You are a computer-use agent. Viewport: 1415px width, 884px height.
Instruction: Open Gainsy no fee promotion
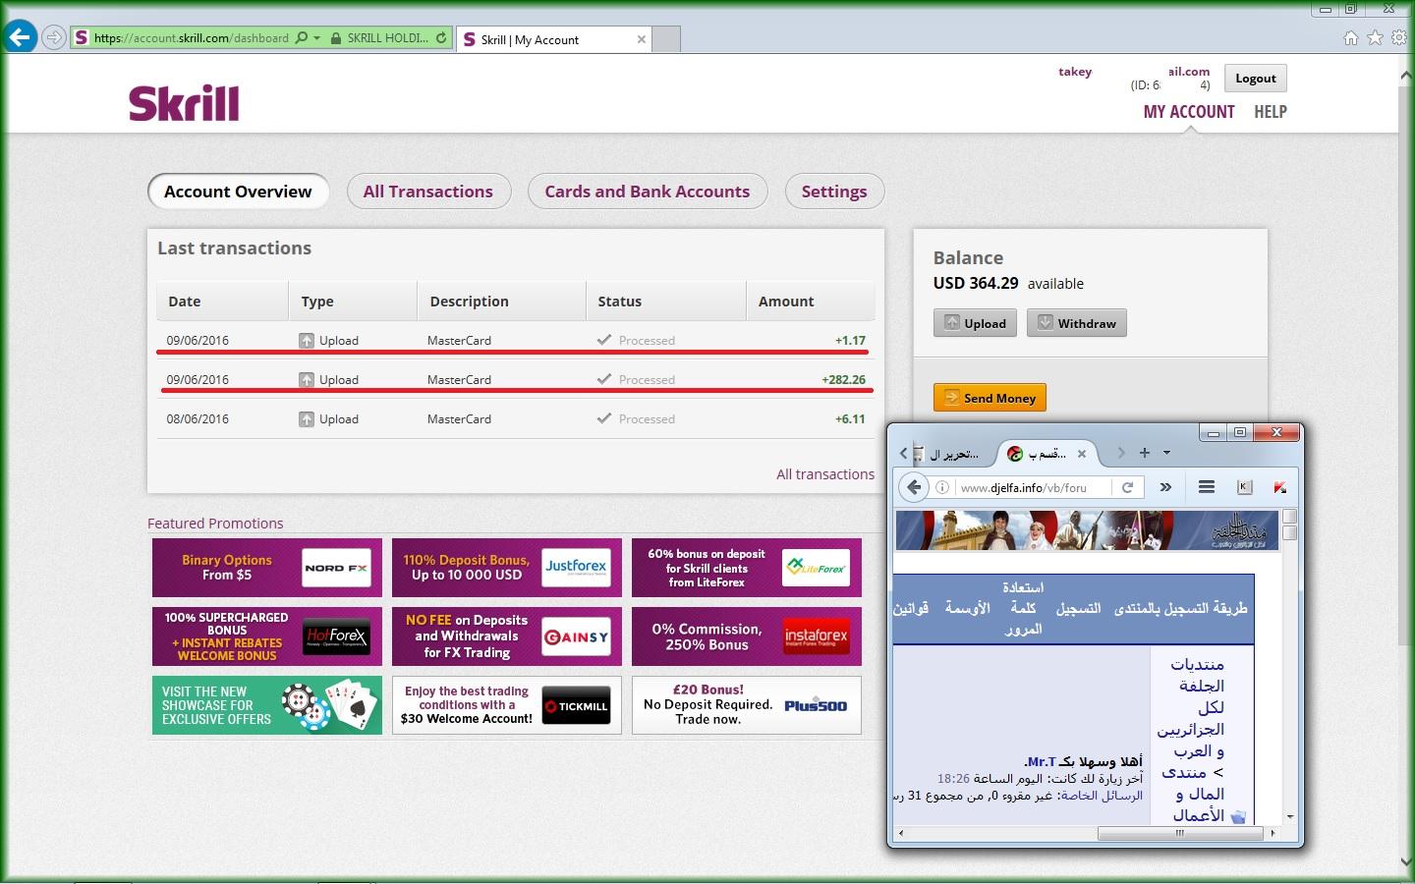click(x=507, y=636)
